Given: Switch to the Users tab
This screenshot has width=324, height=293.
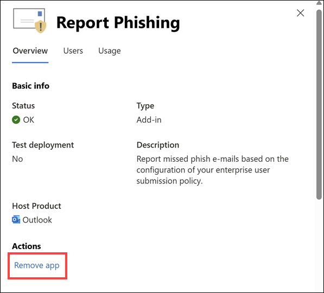Looking at the screenshot, I should click(x=73, y=51).
